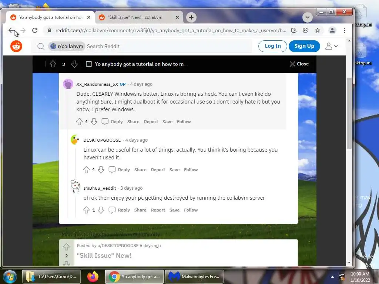Image resolution: width=379 pixels, height=284 pixels.
Task: Select the Yo anybody got a tutorial tab
Action: coord(51,17)
